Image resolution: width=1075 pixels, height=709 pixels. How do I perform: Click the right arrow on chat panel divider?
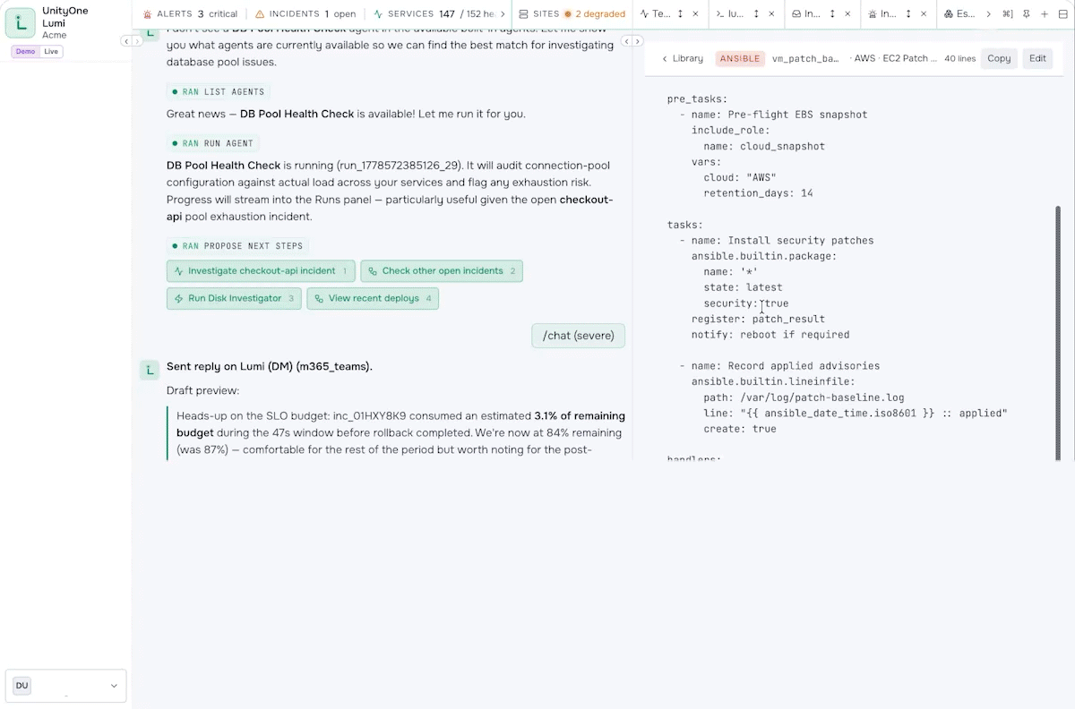(637, 41)
